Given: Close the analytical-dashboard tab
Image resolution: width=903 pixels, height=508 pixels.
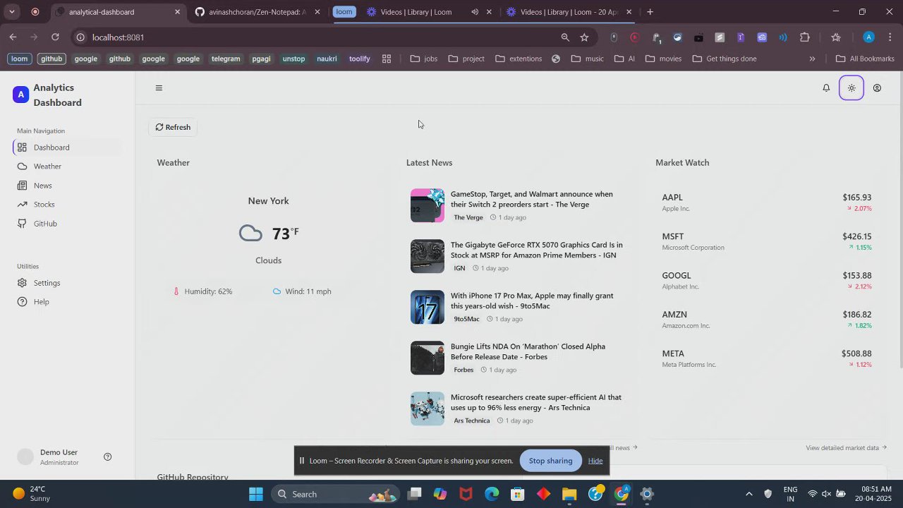Looking at the screenshot, I should click(x=178, y=12).
